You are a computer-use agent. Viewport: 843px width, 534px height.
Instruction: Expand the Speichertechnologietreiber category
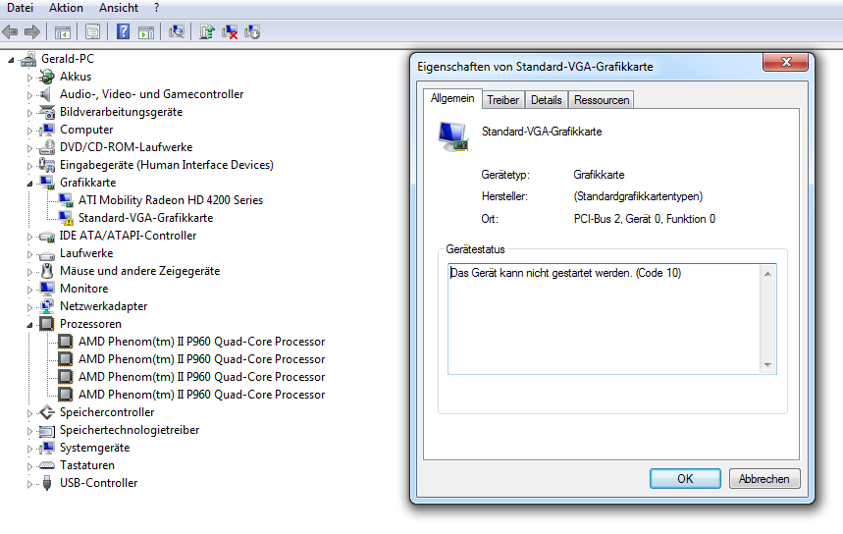pyautogui.click(x=30, y=431)
